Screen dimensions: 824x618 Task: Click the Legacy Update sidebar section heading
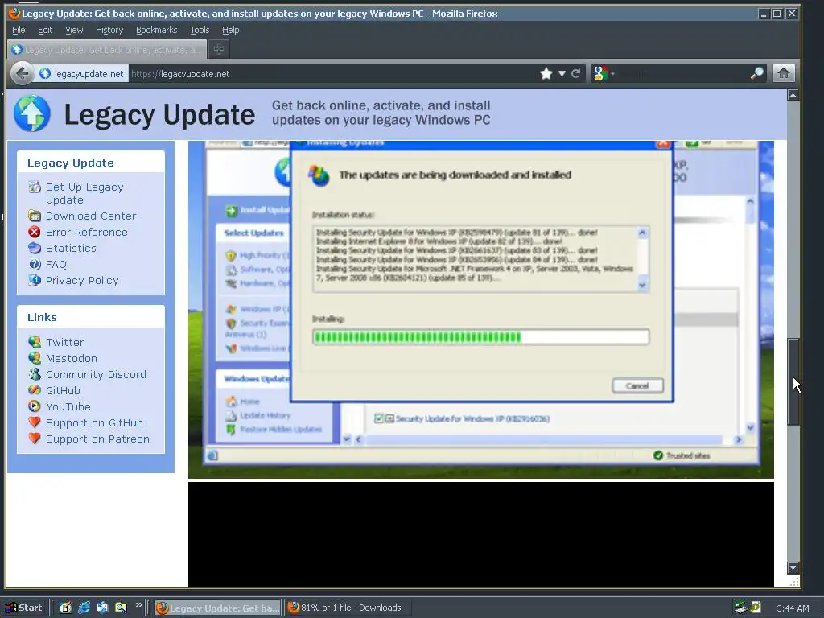[71, 163]
